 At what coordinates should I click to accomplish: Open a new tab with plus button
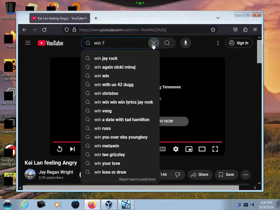coord(96,18)
